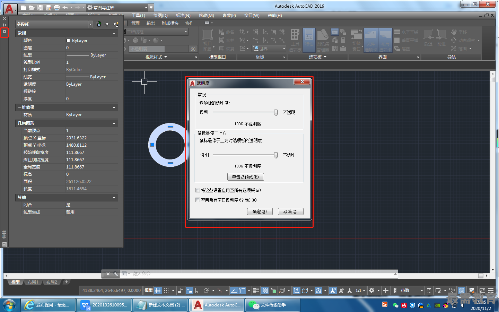Screen dimensions: 499x312
Task: Check 'Apply these settings to all palettes' box
Action: 198,190
